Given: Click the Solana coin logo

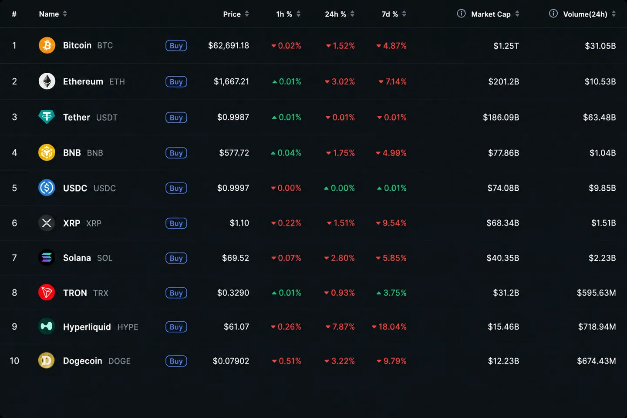Looking at the screenshot, I should tap(47, 258).
